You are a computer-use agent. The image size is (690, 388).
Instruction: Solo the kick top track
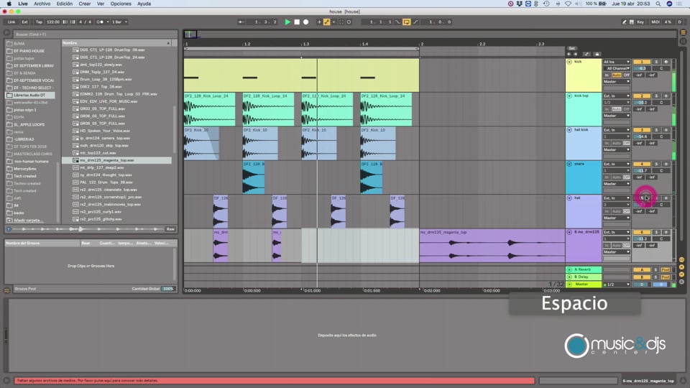(x=656, y=96)
